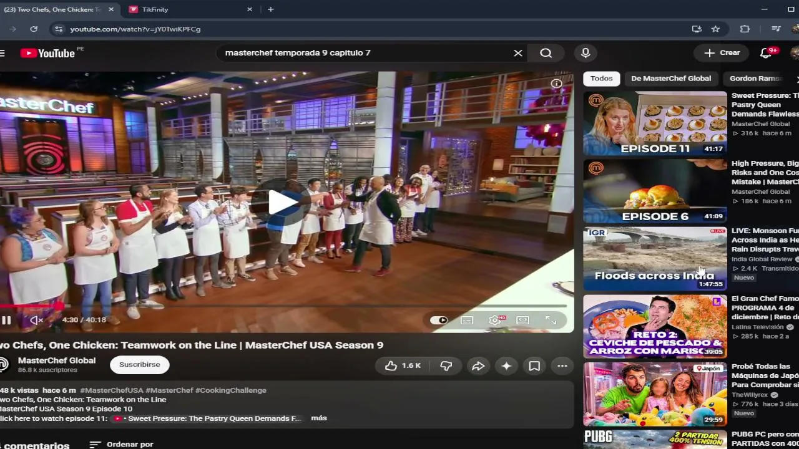799x449 pixels.
Task: Share the video using the arrow icon
Action: 478,366
